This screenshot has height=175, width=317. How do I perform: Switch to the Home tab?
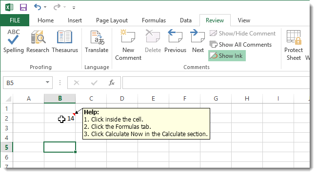click(46, 20)
